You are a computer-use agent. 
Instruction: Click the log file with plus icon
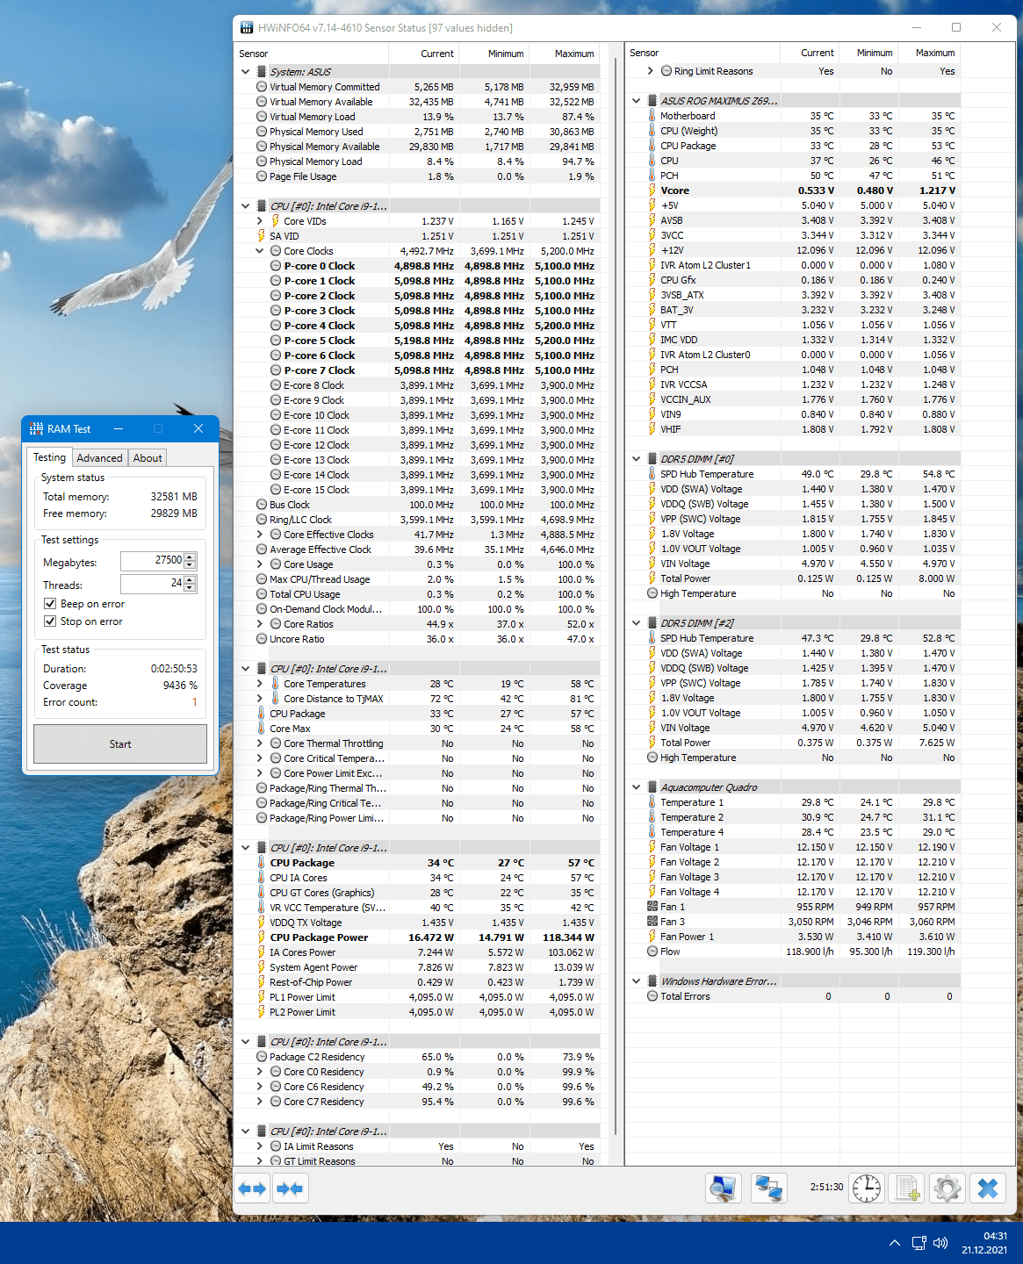pos(907,1189)
